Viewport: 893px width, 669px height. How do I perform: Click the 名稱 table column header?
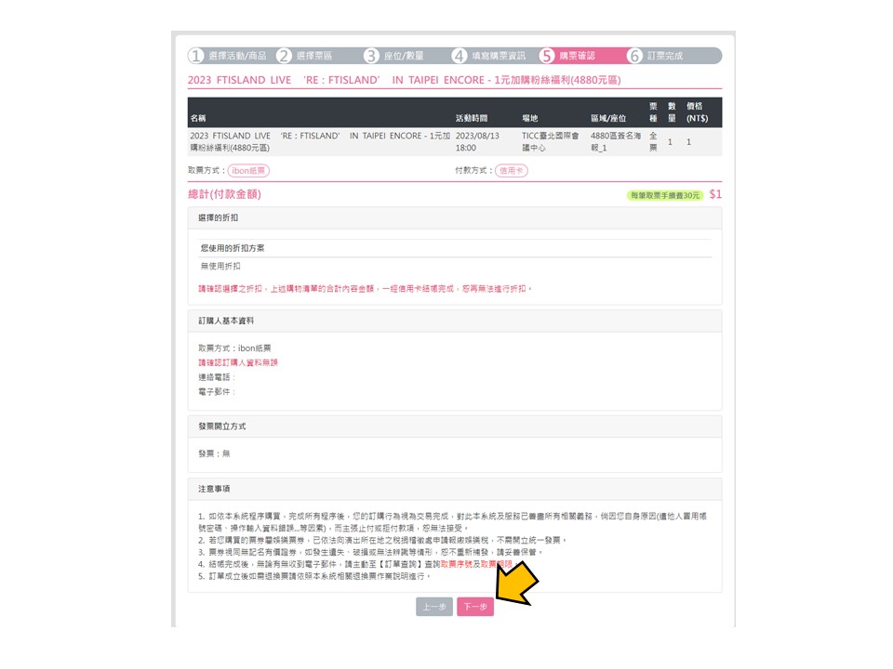pos(198,118)
